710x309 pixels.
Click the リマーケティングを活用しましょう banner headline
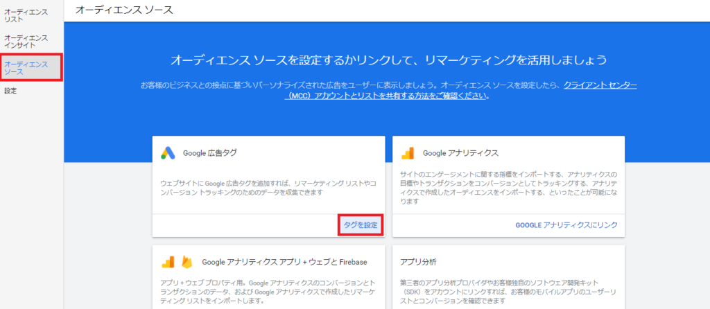click(388, 61)
